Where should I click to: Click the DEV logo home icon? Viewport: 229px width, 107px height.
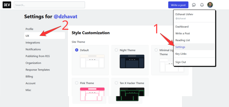pyautogui.click(x=7, y=5)
